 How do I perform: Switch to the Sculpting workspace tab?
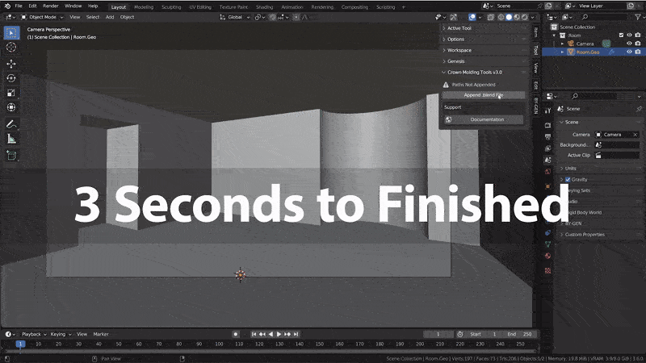171,6
